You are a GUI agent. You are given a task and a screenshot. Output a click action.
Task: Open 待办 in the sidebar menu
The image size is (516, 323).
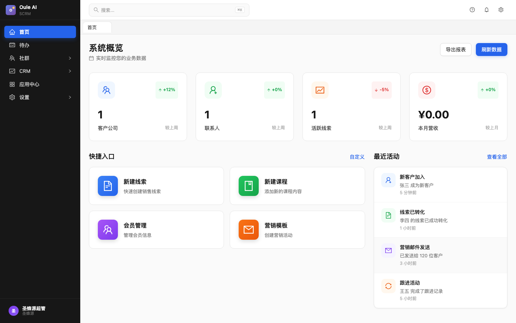[40, 45]
